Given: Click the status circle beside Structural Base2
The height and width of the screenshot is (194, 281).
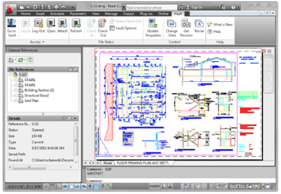Looking at the screenshot, I should click(x=16, y=96).
